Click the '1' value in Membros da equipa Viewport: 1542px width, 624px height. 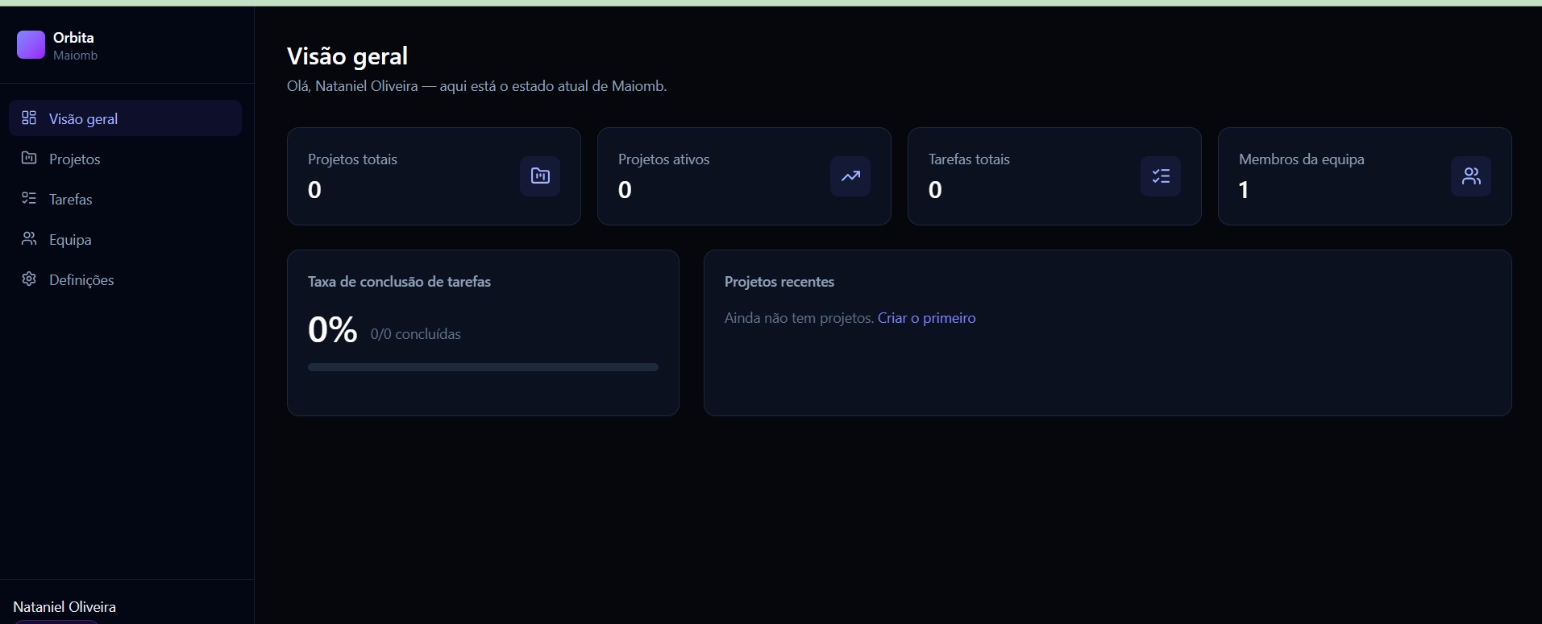1244,190
